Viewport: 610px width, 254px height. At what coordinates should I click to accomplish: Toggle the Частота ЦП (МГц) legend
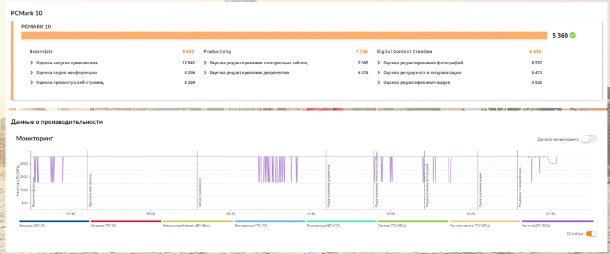point(558,223)
